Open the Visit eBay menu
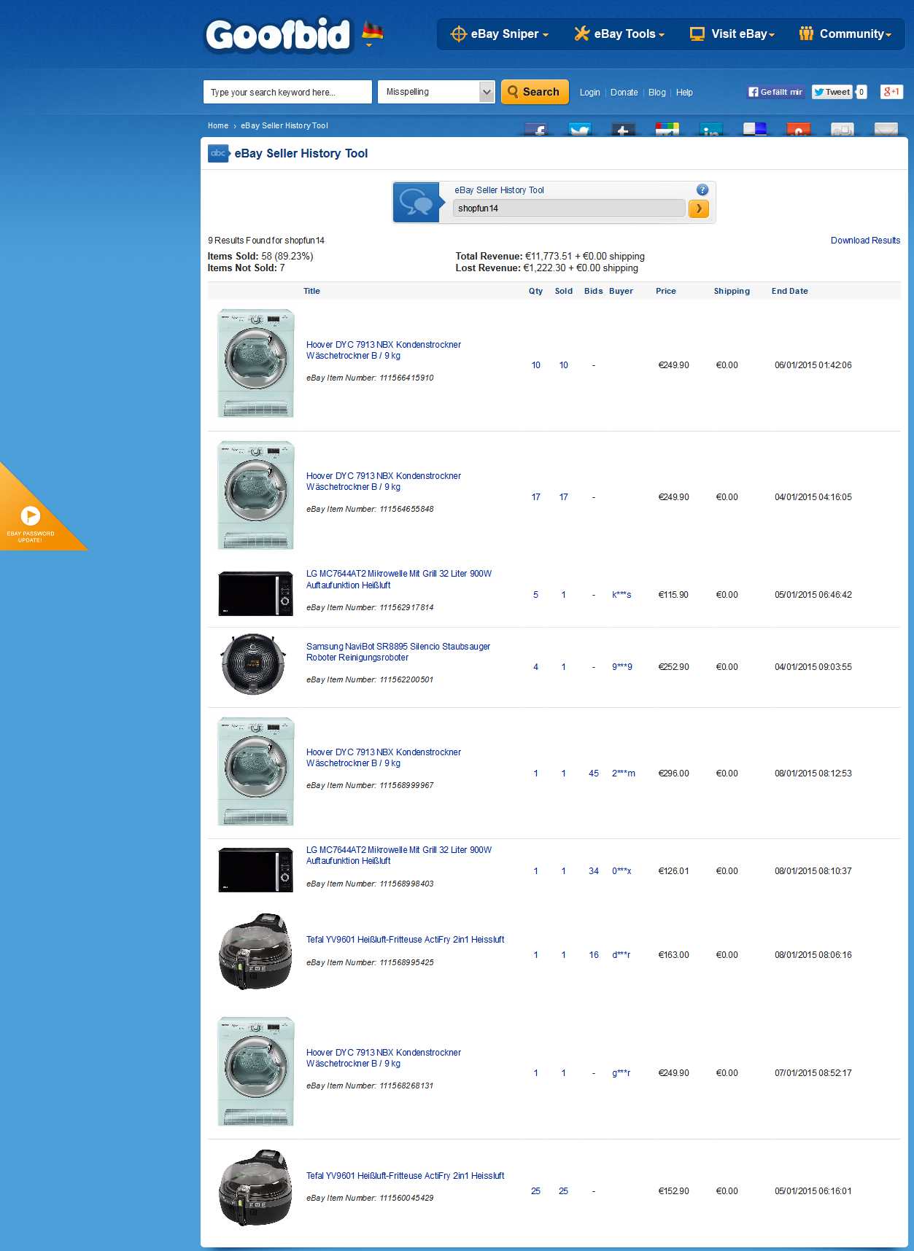 [732, 34]
